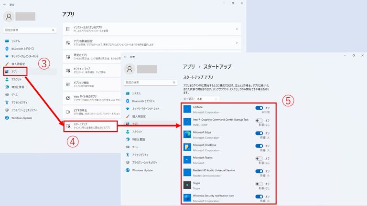Click the アクセシビリティ figure icon in the back window sidebar
Image resolution: width=367 pixels, height=206 pixels.
pyautogui.click(x=7, y=103)
